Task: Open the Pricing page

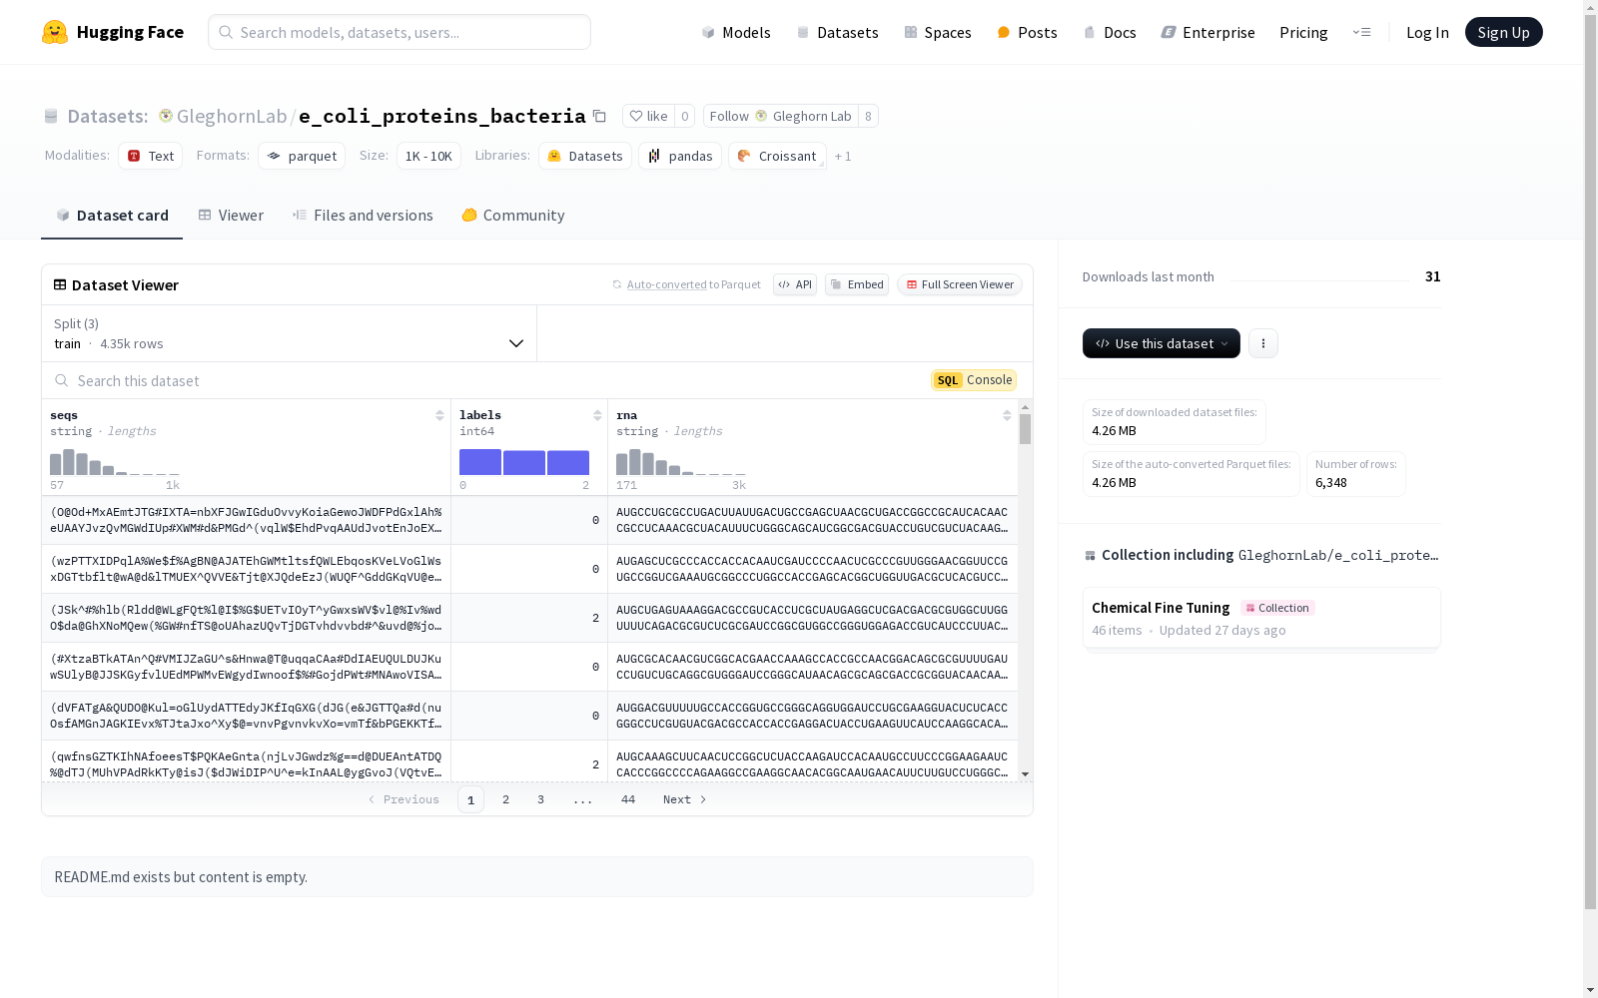Action: click(x=1303, y=32)
